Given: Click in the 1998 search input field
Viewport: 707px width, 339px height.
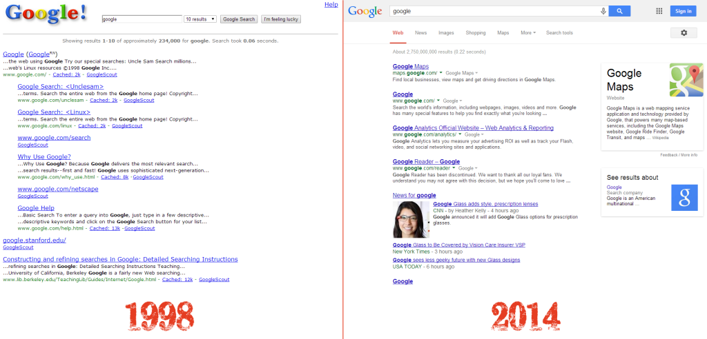Looking at the screenshot, I should click(x=142, y=19).
